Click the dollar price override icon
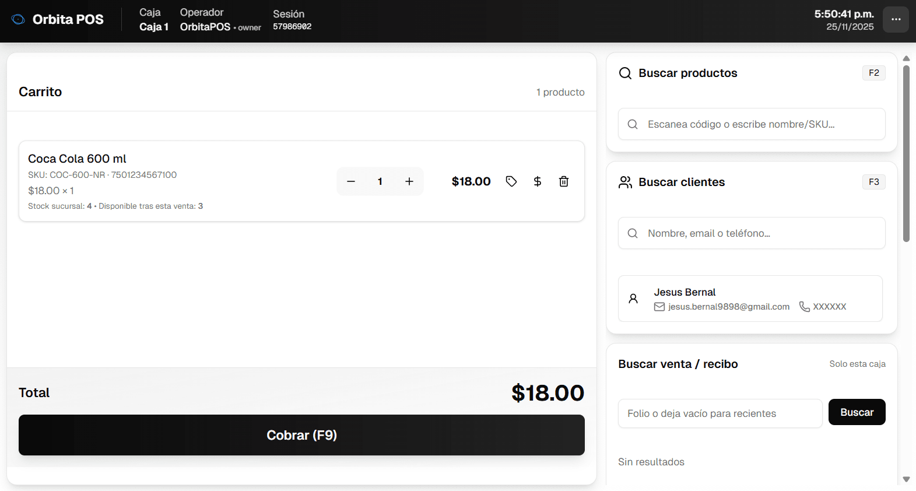The width and height of the screenshot is (916, 491). pos(538,181)
